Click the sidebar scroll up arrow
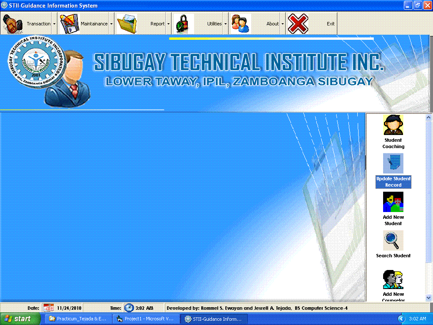Image resolution: width=433 pixels, height=325 pixels. pos(428,118)
